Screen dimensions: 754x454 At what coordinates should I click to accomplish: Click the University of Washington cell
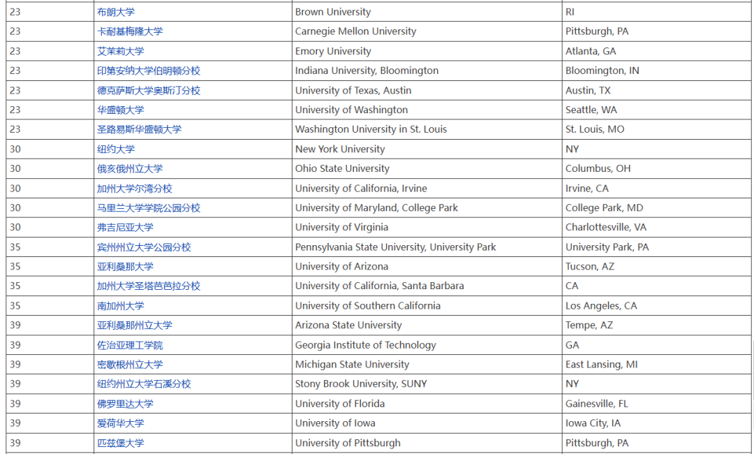[427, 110]
